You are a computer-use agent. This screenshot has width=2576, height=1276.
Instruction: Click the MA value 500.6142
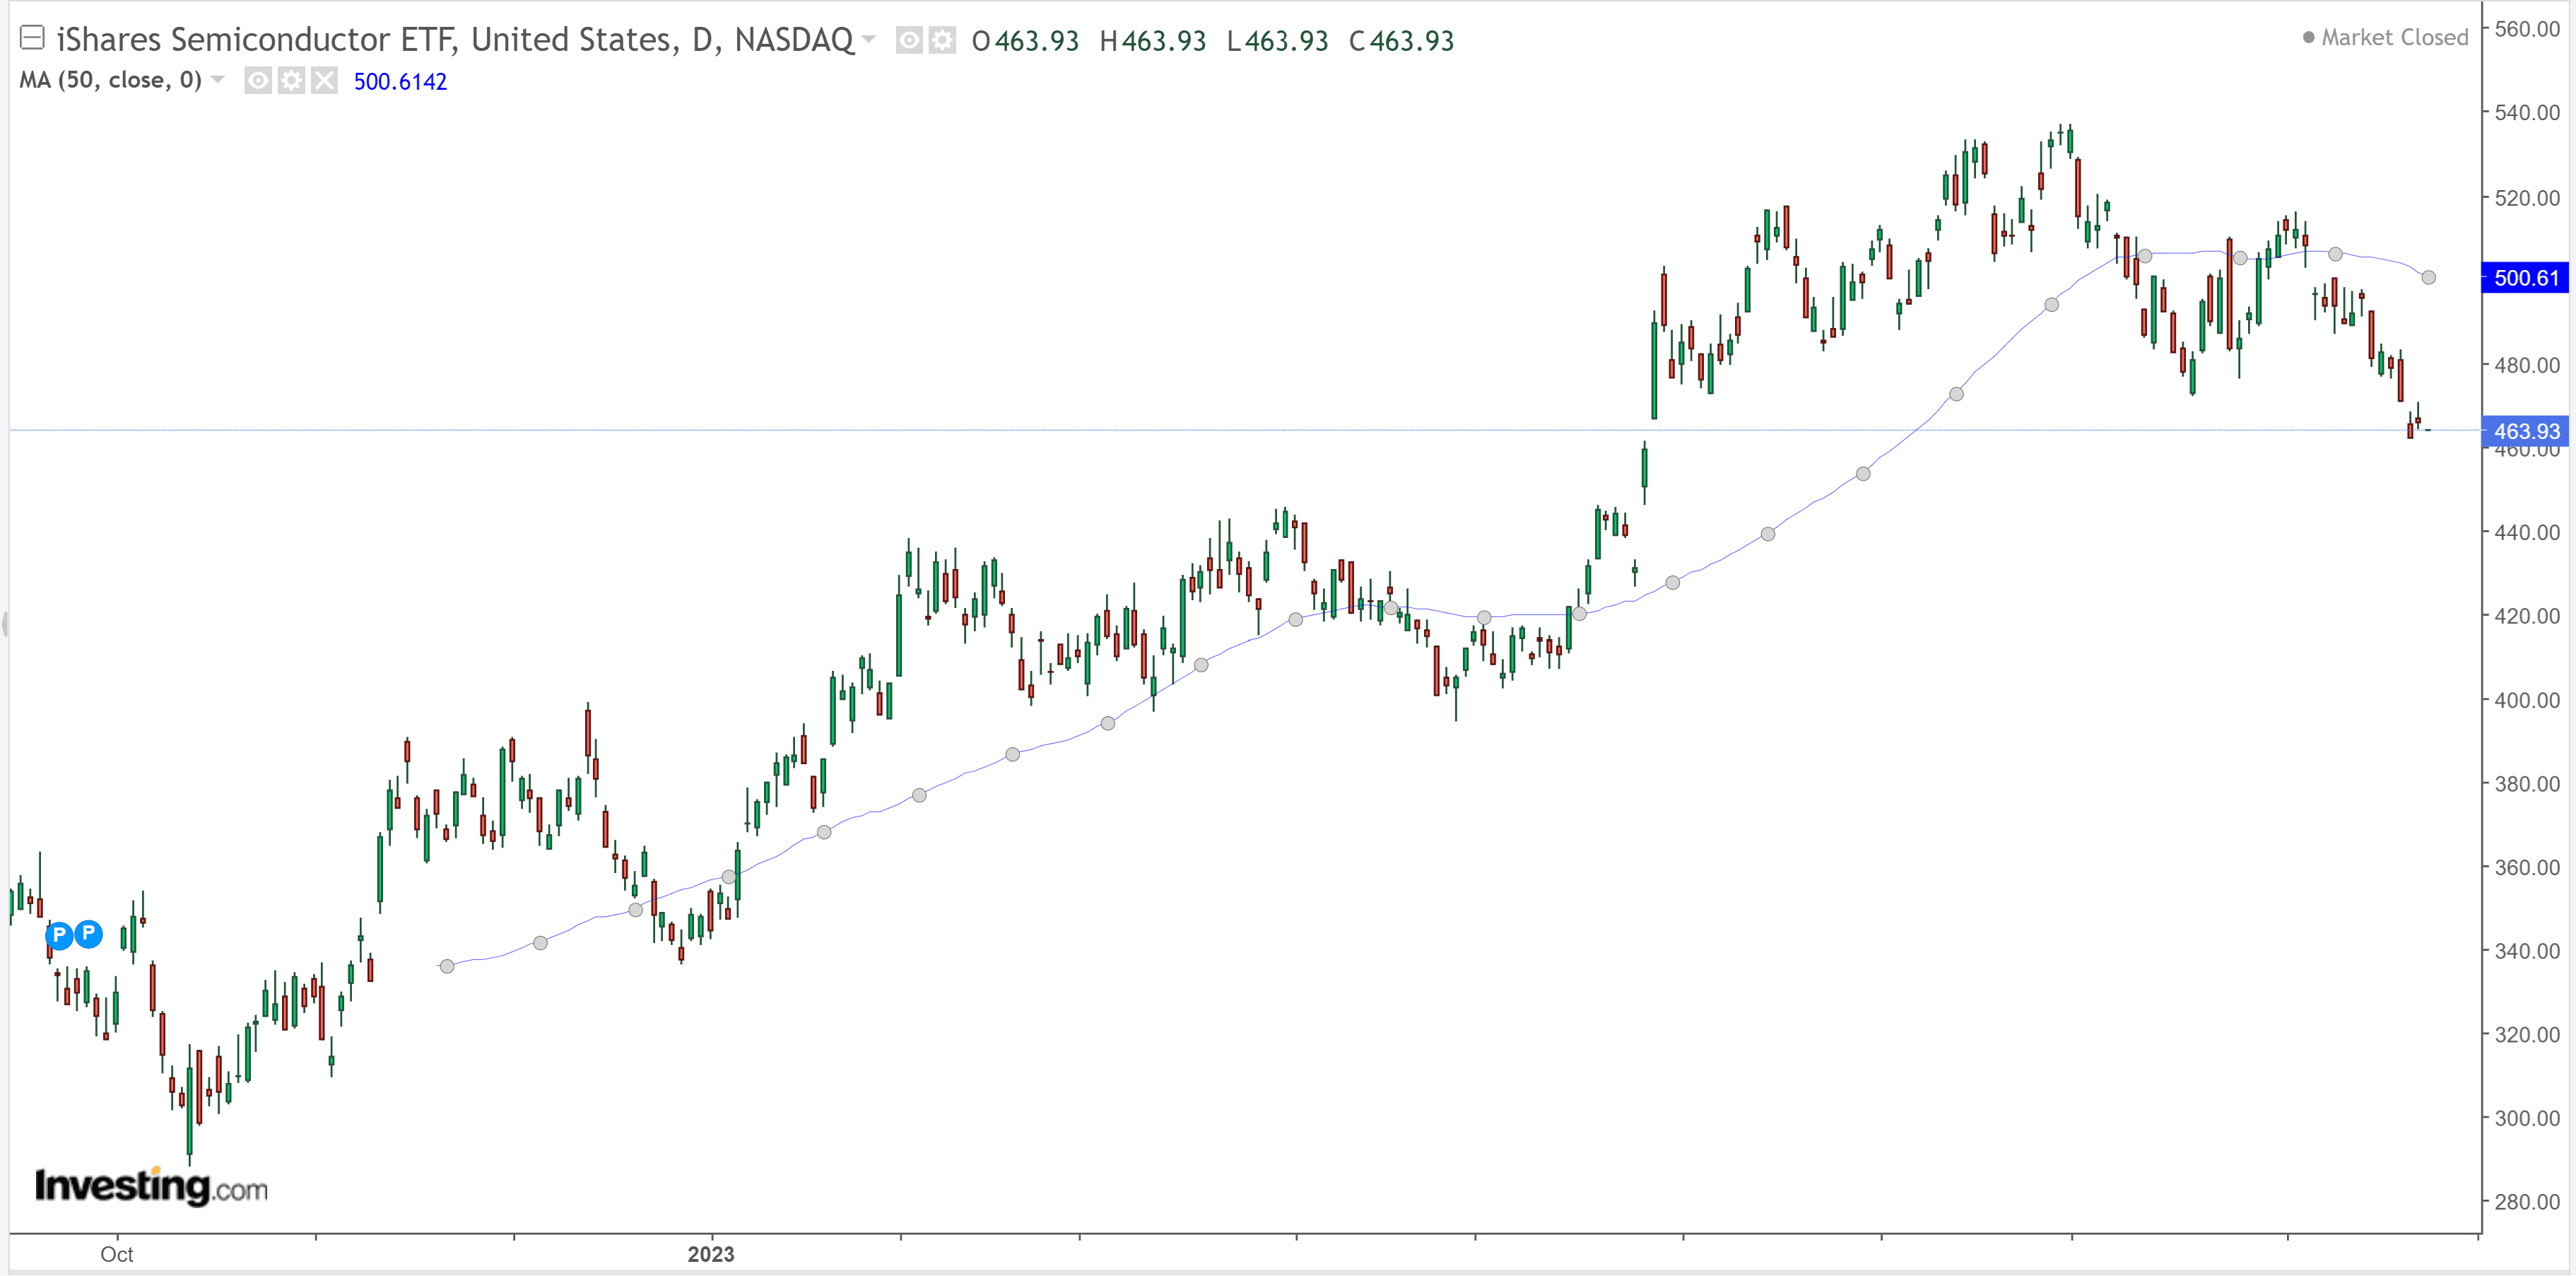tap(400, 81)
